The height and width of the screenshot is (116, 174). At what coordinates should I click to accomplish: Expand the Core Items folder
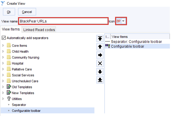[x=3, y=45]
